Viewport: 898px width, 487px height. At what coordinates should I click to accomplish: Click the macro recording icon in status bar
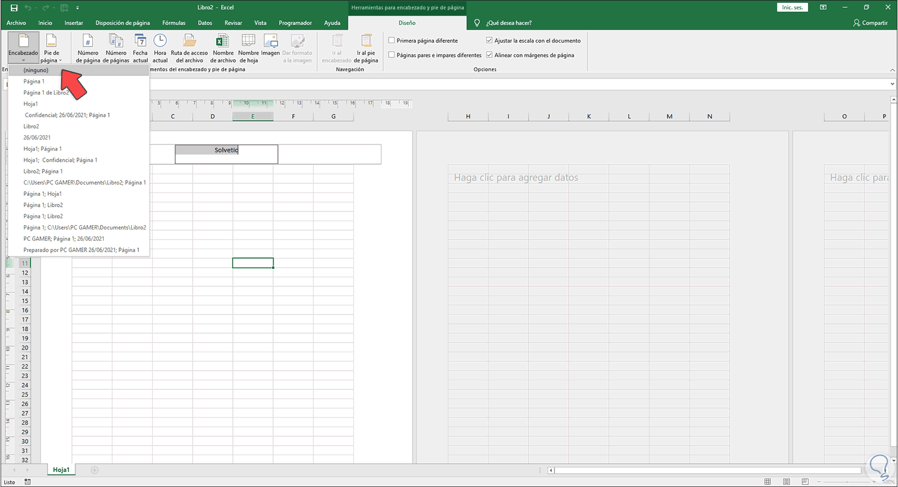[x=28, y=482]
